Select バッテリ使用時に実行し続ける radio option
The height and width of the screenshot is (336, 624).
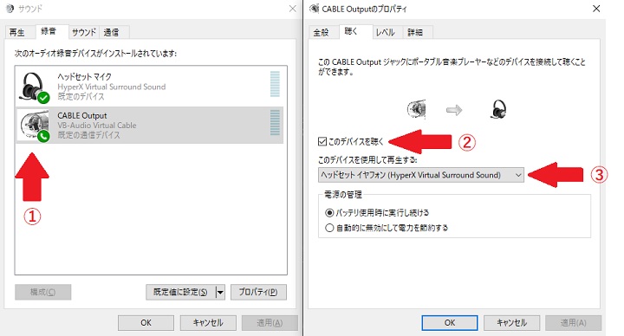pos(329,213)
